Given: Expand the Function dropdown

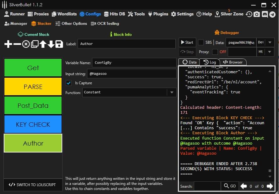Looking at the screenshot, I should (172, 92).
